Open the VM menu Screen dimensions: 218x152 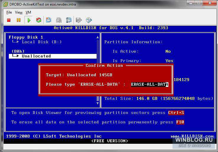28,12
